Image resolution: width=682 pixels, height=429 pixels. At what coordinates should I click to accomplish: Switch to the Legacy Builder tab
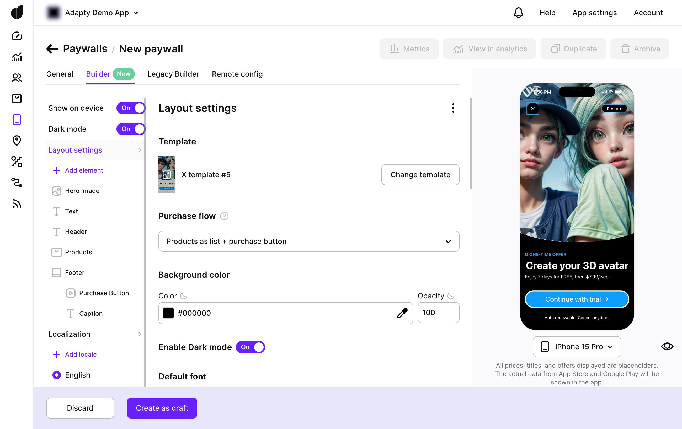coord(173,74)
